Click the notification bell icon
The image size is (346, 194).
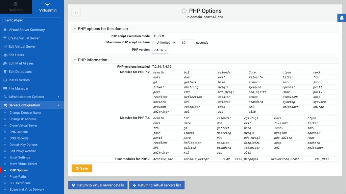[342, 18]
